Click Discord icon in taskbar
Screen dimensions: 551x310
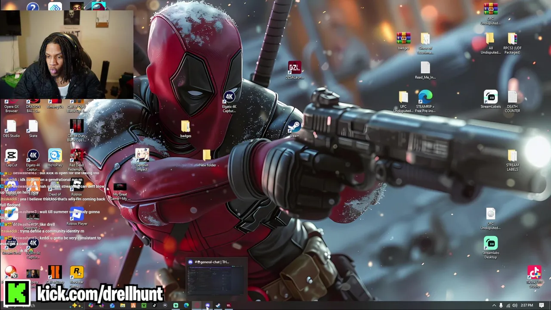coord(207,306)
